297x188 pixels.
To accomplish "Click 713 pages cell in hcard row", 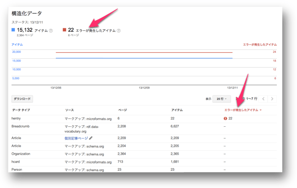I will coord(120,162).
